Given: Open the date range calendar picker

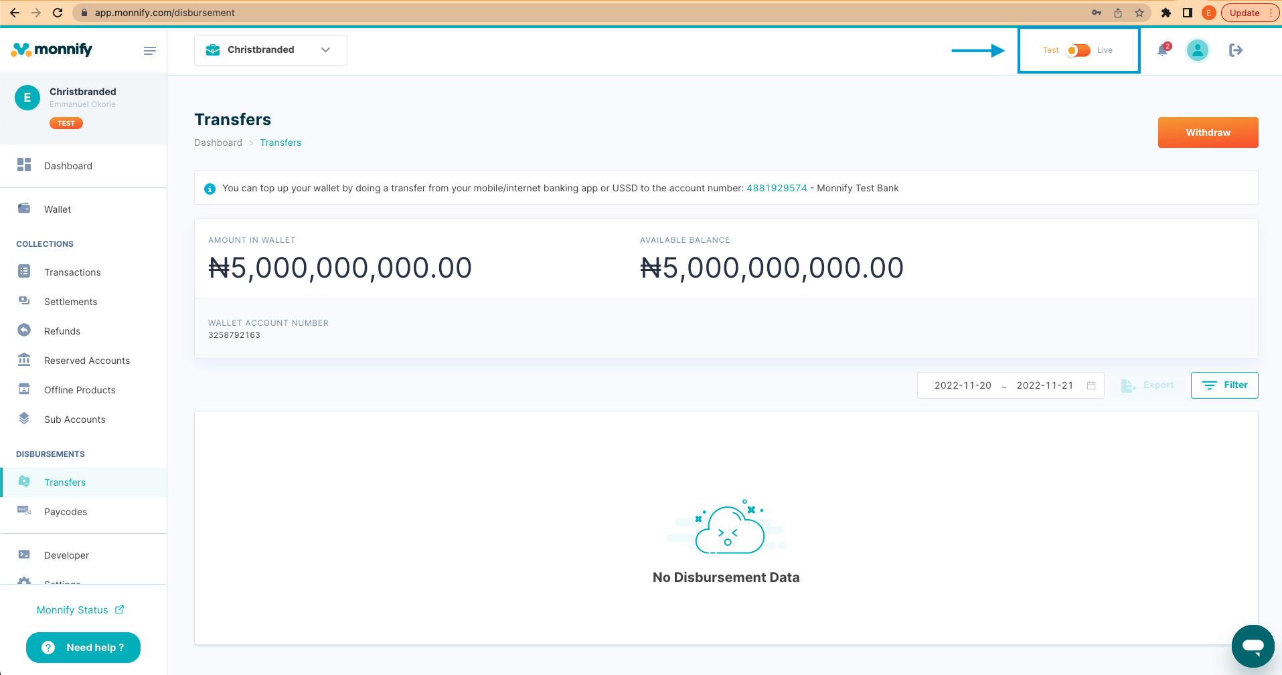Looking at the screenshot, I should (1091, 385).
